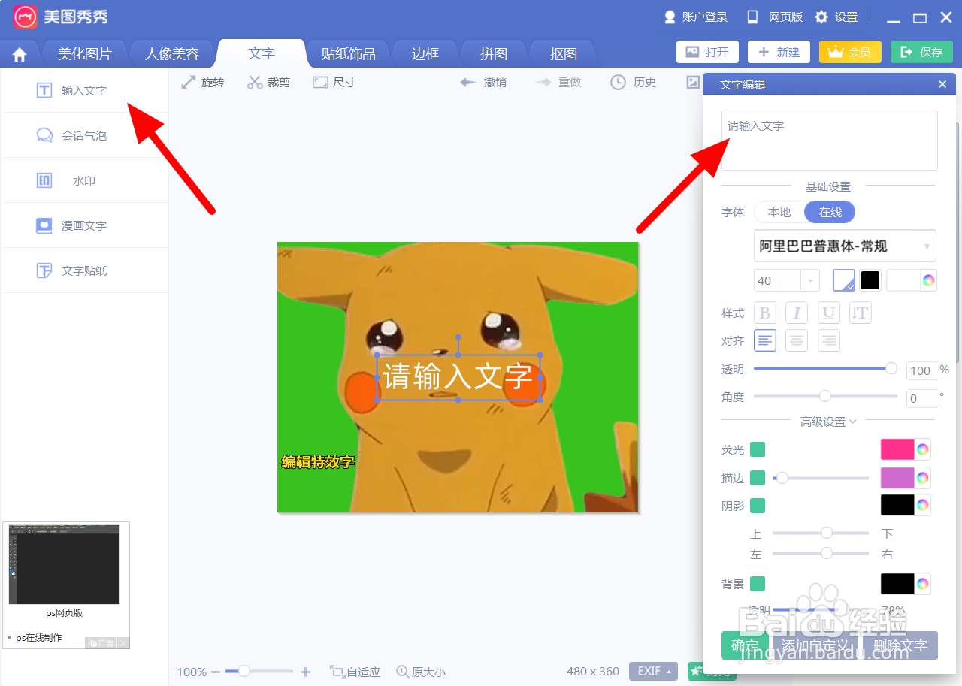Image resolution: width=962 pixels, height=686 pixels.
Task: Enable 荧光 glow checkbox
Action: pyautogui.click(x=758, y=449)
